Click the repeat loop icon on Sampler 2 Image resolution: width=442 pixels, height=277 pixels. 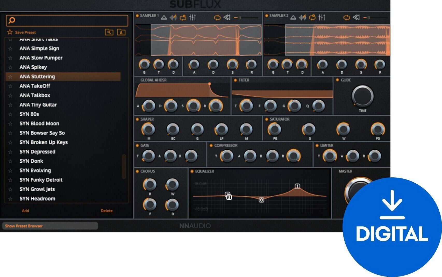[x=347, y=18]
